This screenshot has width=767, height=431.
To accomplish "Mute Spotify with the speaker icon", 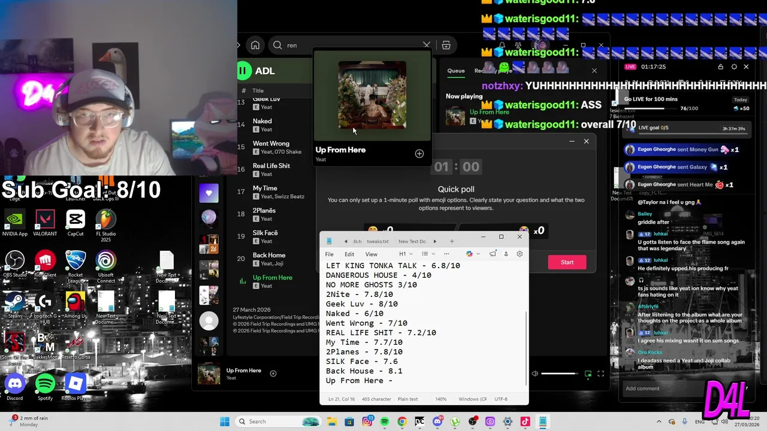I will tap(535, 374).
